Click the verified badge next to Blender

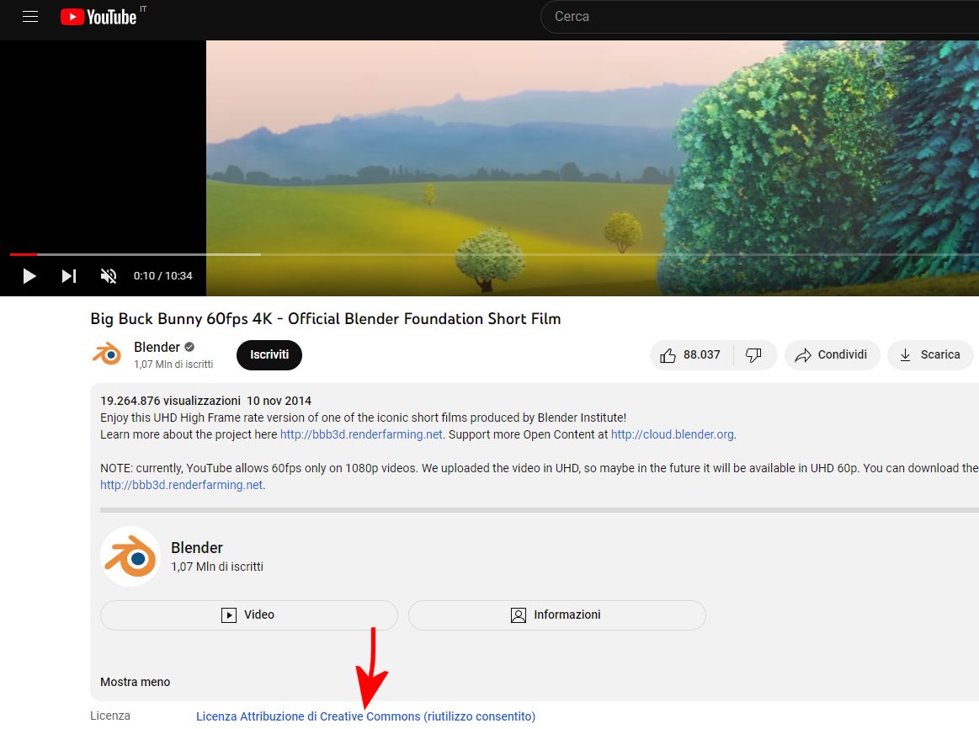point(189,347)
